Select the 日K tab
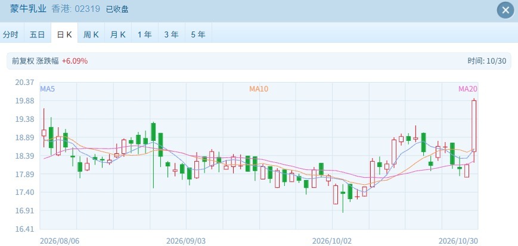The image size is (518, 246). [64, 34]
